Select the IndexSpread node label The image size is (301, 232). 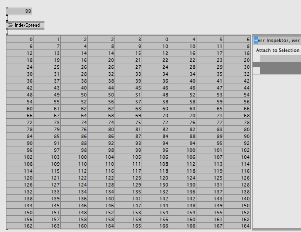27,25
